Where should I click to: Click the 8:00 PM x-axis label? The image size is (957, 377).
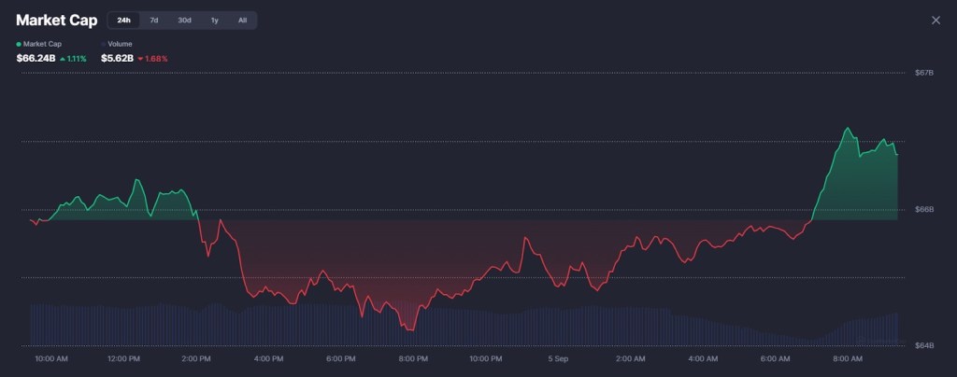pos(413,358)
